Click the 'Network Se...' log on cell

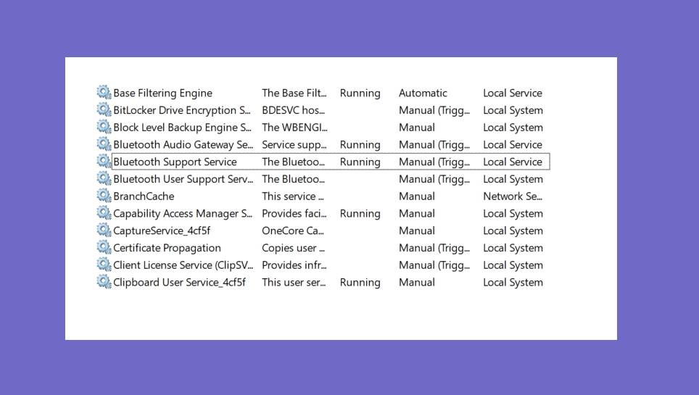click(513, 196)
